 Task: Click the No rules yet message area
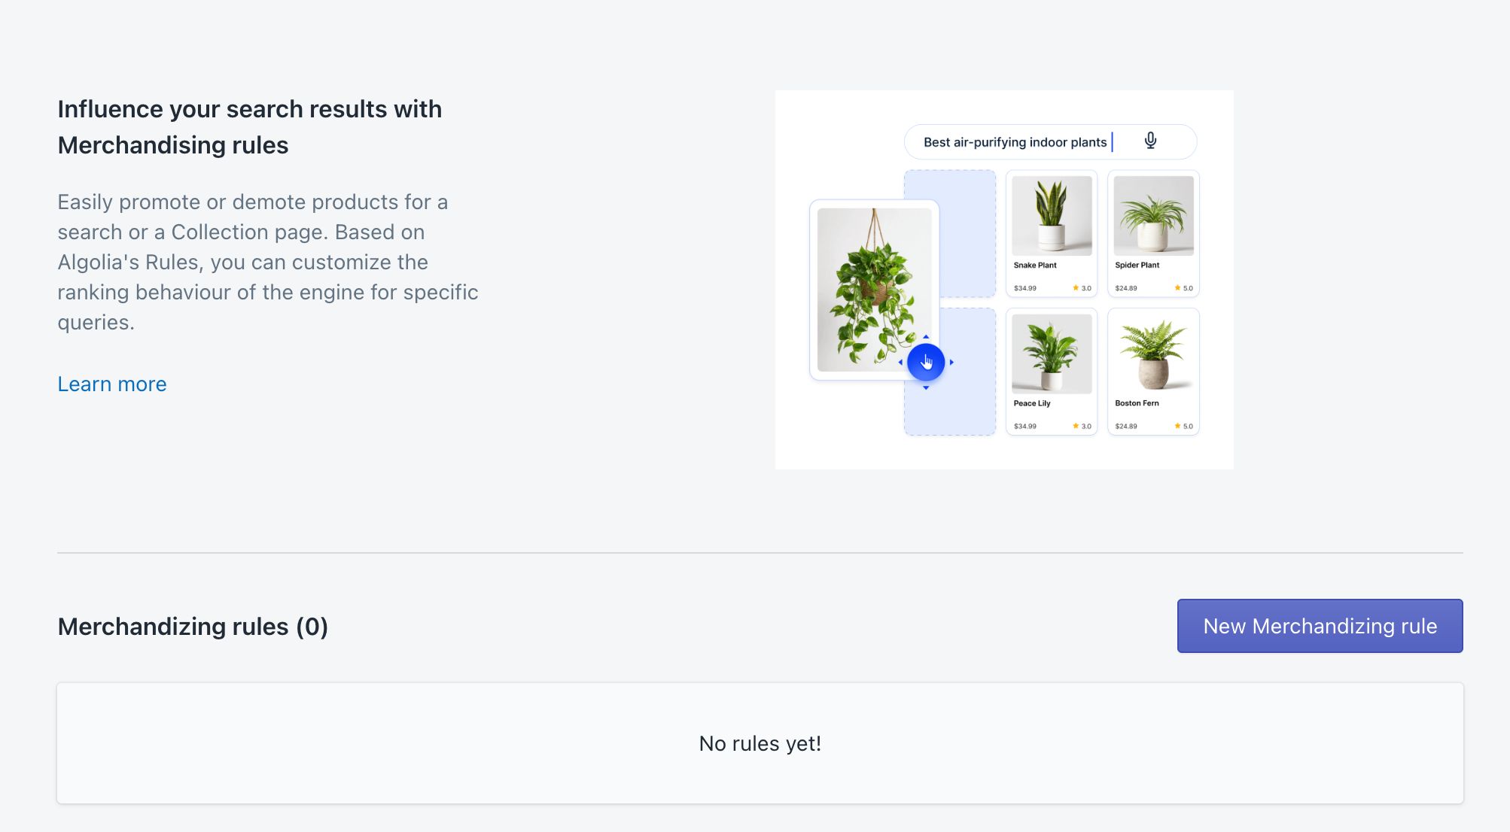[x=760, y=743]
